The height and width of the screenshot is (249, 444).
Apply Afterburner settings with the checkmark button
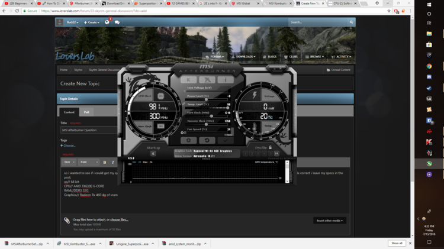click(226, 140)
